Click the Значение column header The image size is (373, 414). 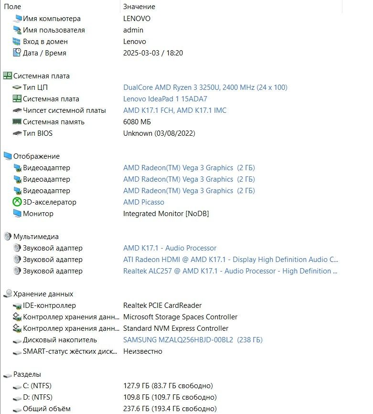(x=139, y=7)
